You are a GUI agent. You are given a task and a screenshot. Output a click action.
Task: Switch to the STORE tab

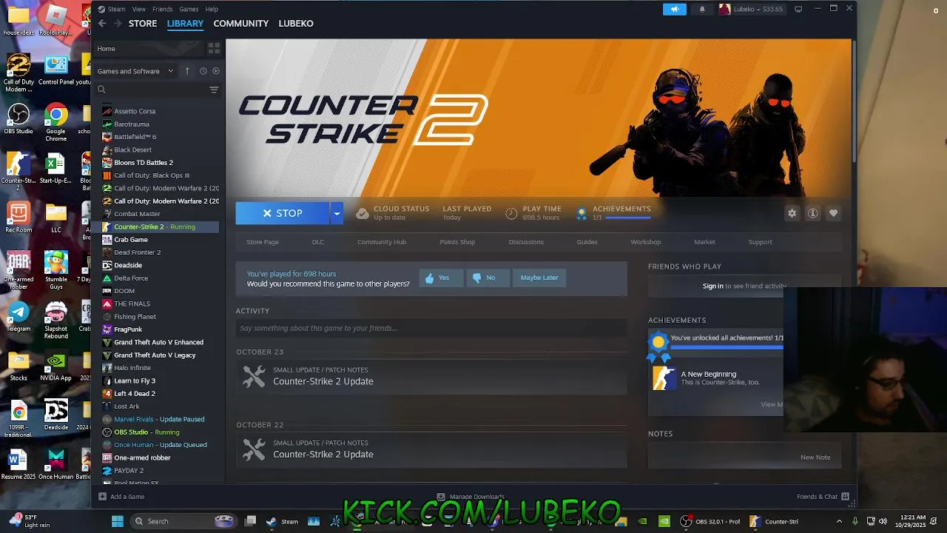(143, 24)
